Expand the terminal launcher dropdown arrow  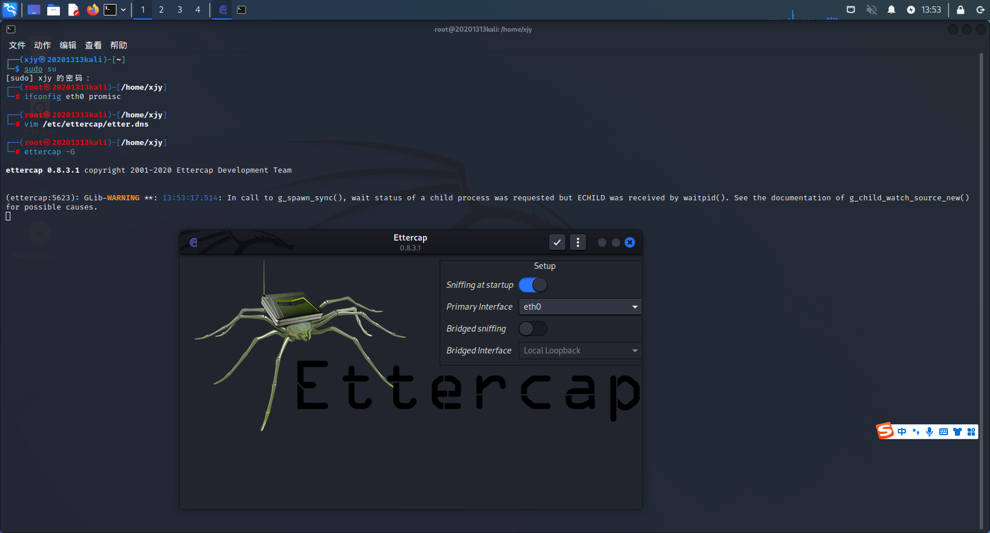click(123, 10)
